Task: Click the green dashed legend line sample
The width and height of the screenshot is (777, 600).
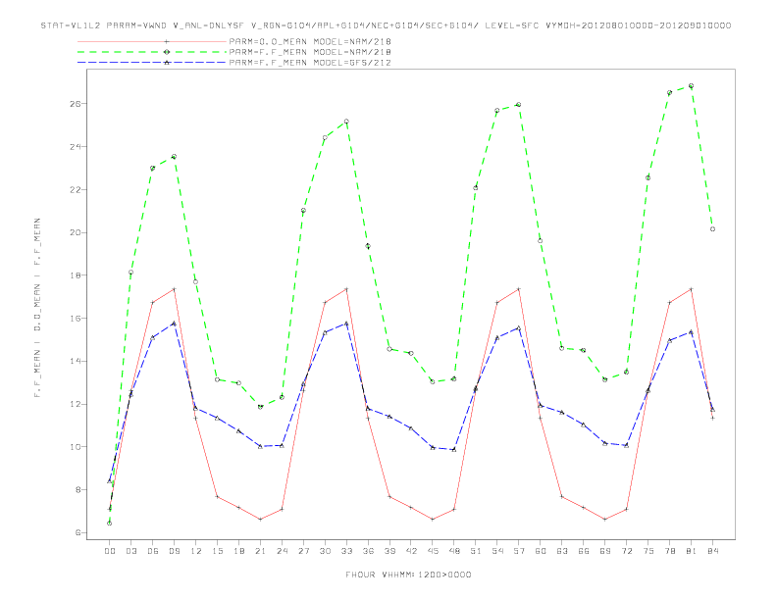Action: (x=152, y=52)
